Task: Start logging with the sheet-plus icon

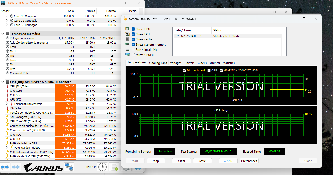Action: (115, 167)
